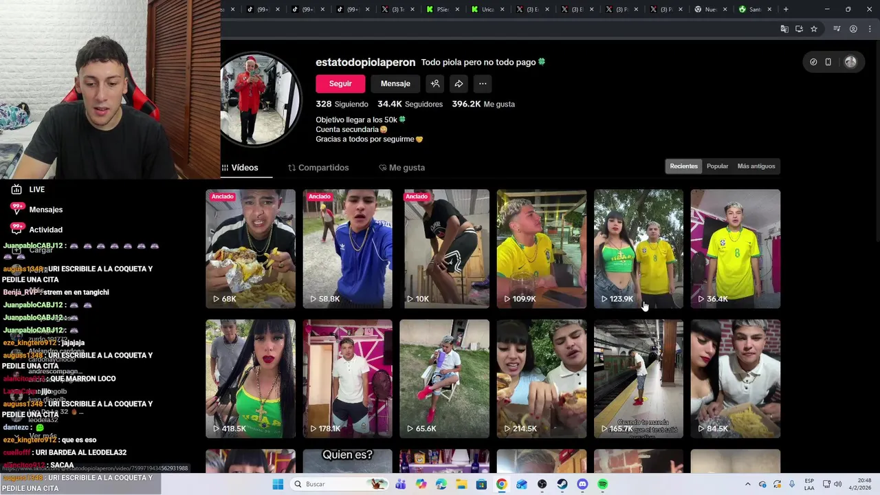Switch to the Compartidos tab
The image size is (880, 495).
(x=318, y=168)
